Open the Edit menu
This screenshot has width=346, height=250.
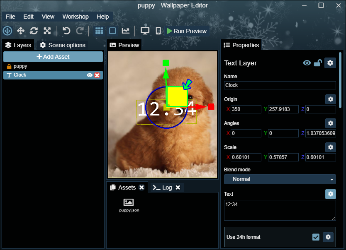click(x=29, y=17)
